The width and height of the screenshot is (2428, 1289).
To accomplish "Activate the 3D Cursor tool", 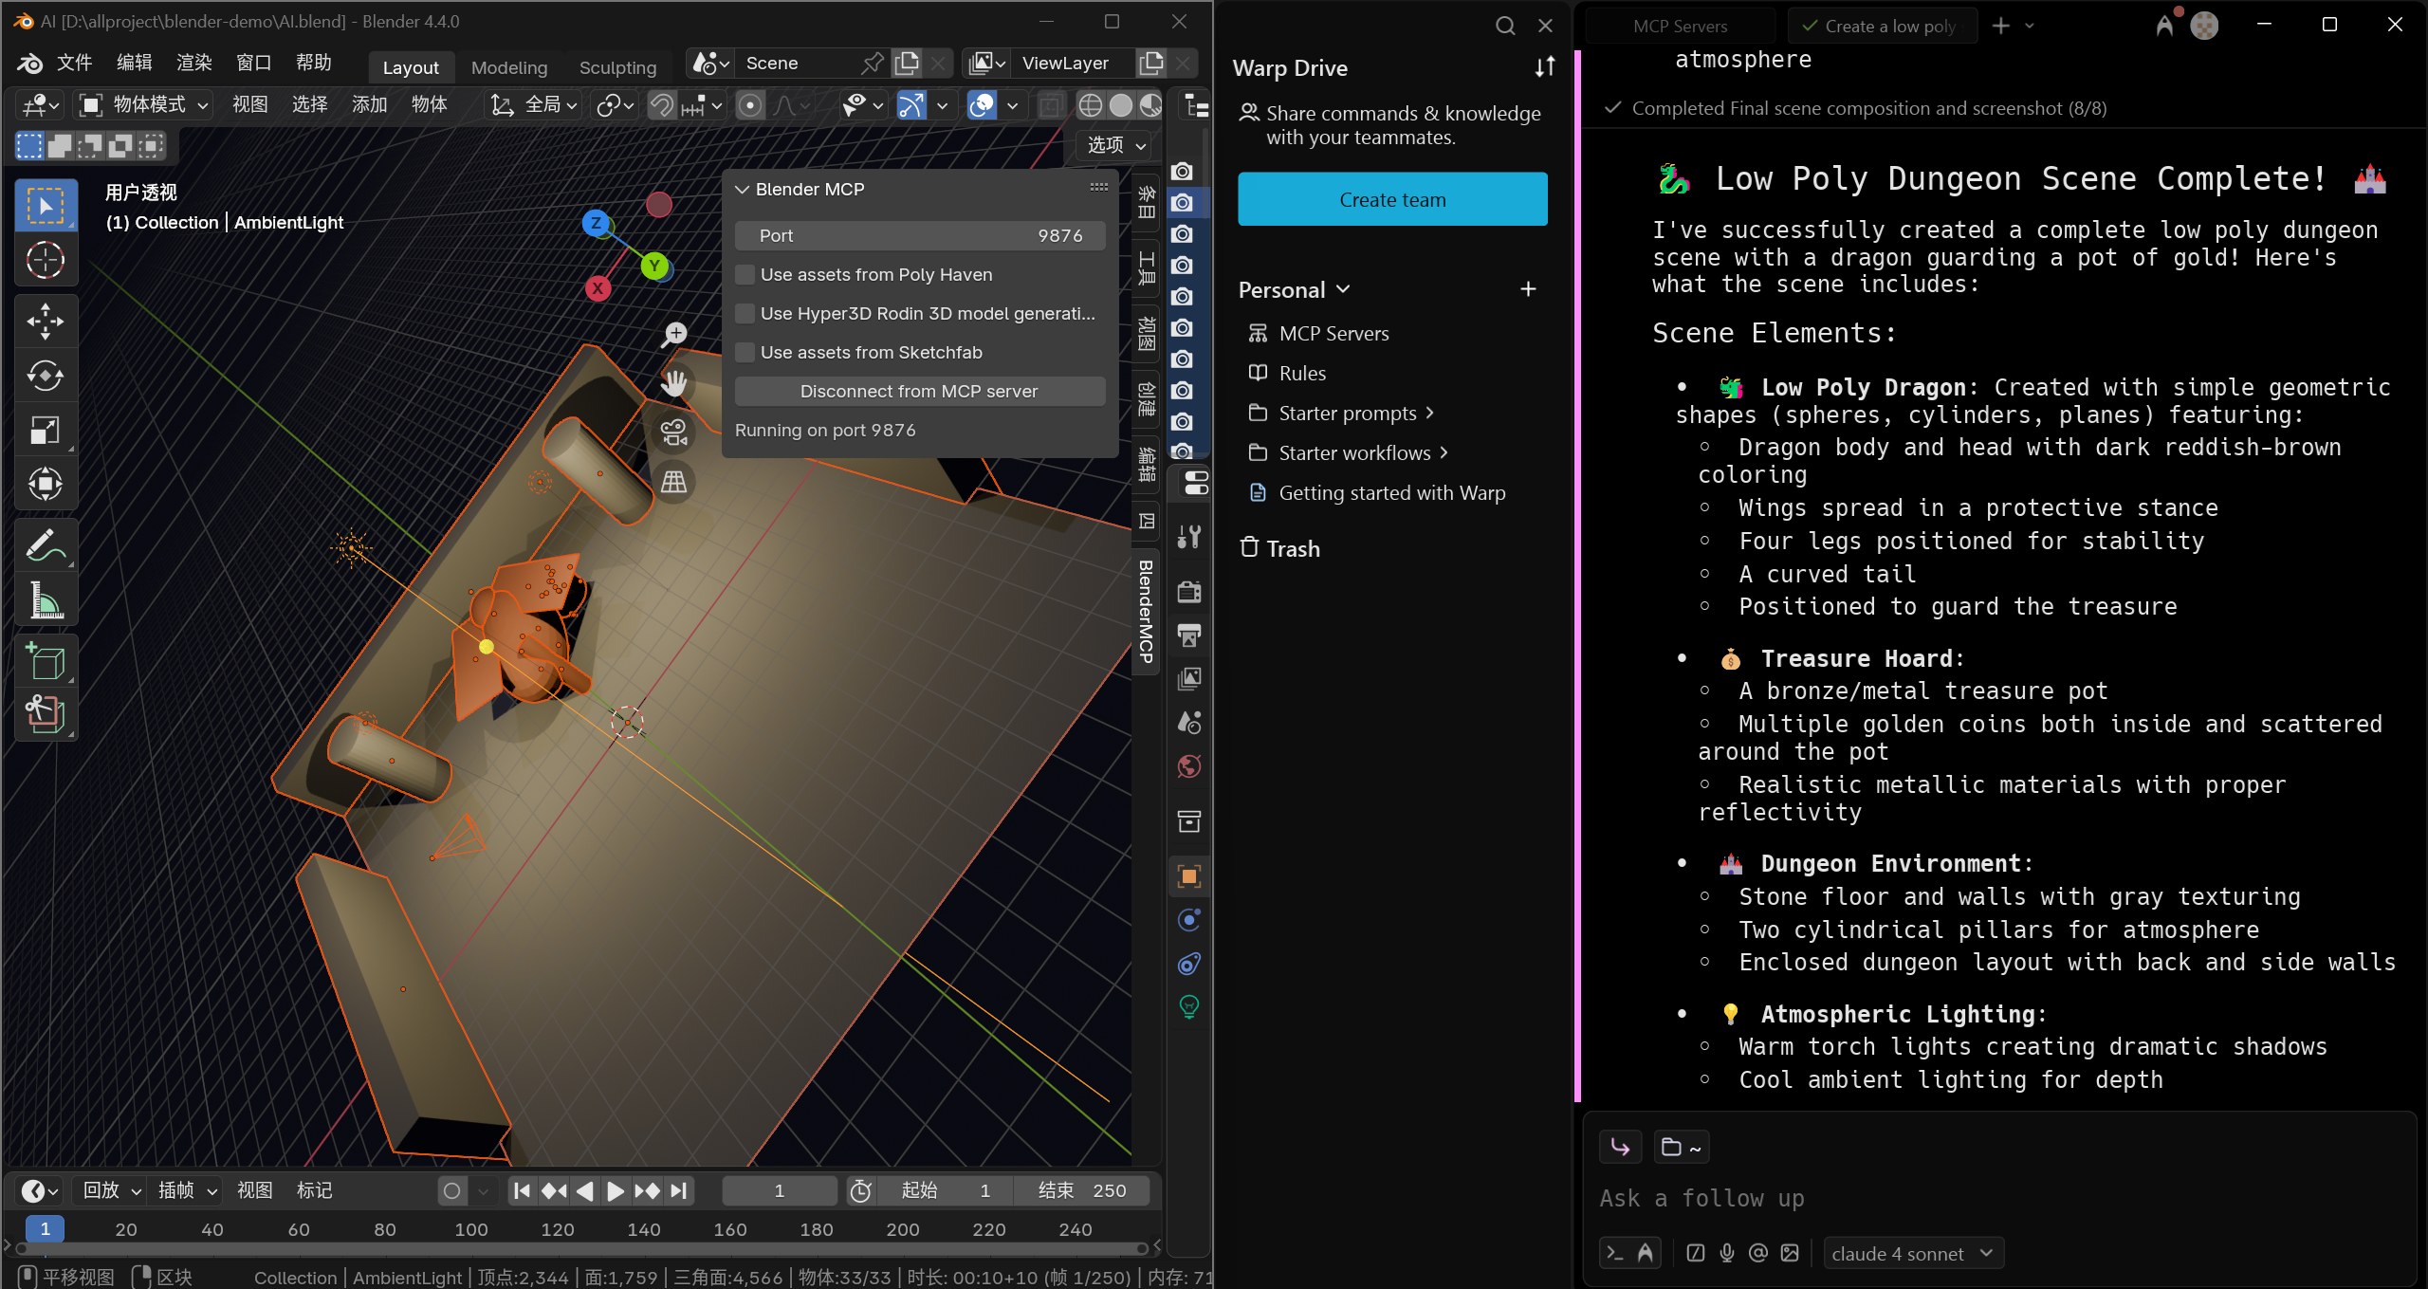I will pyautogui.click(x=45, y=260).
